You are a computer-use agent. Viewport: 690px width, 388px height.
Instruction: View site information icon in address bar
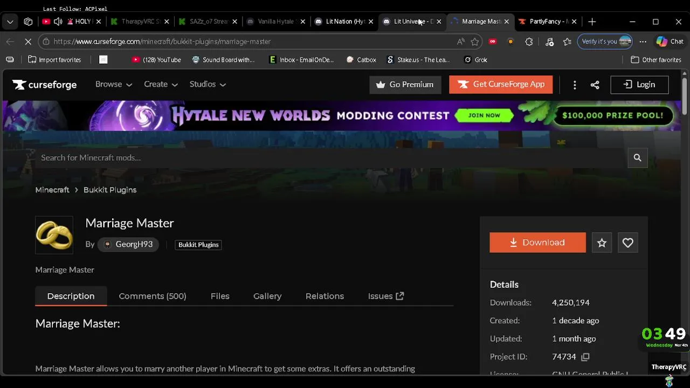click(x=46, y=41)
